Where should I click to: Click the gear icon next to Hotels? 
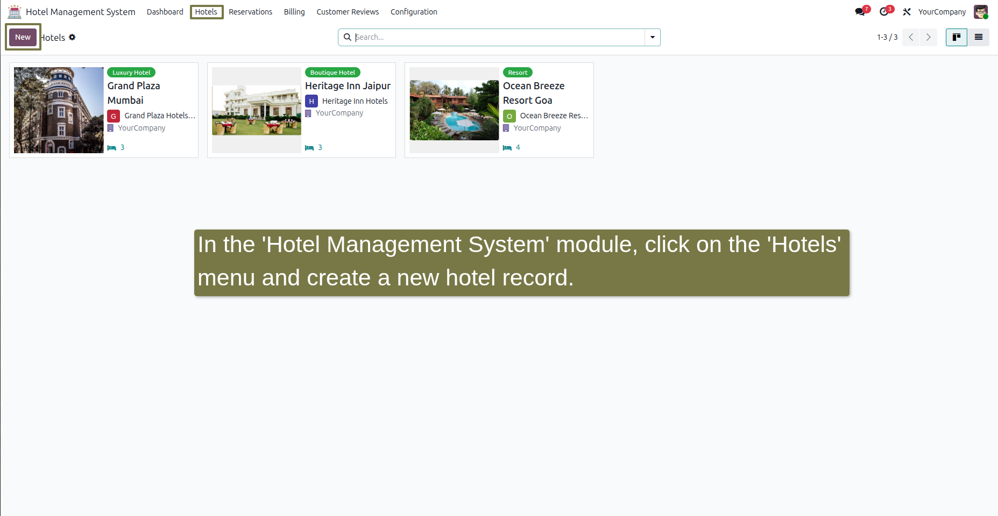(72, 37)
